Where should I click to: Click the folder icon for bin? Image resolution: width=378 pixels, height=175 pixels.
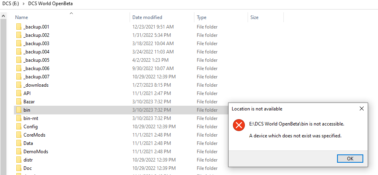coord(19,110)
